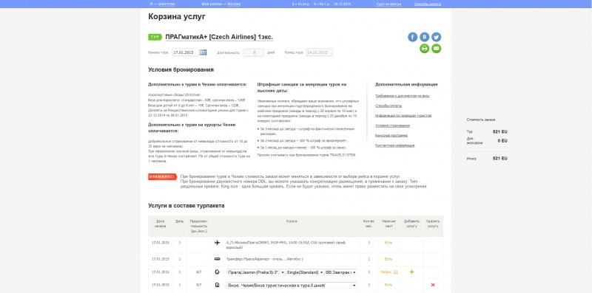Click the flight service text Москва/Прага

[286, 245]
